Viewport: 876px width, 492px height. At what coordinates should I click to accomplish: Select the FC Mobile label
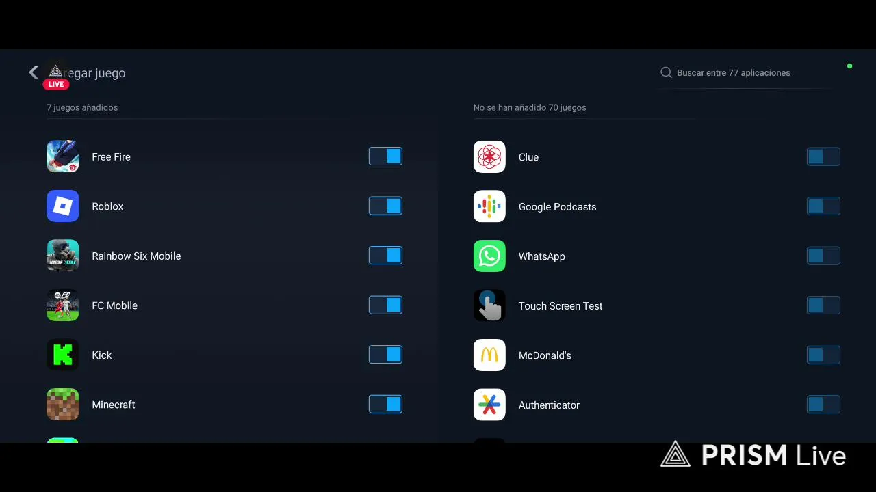click(114, 305)
